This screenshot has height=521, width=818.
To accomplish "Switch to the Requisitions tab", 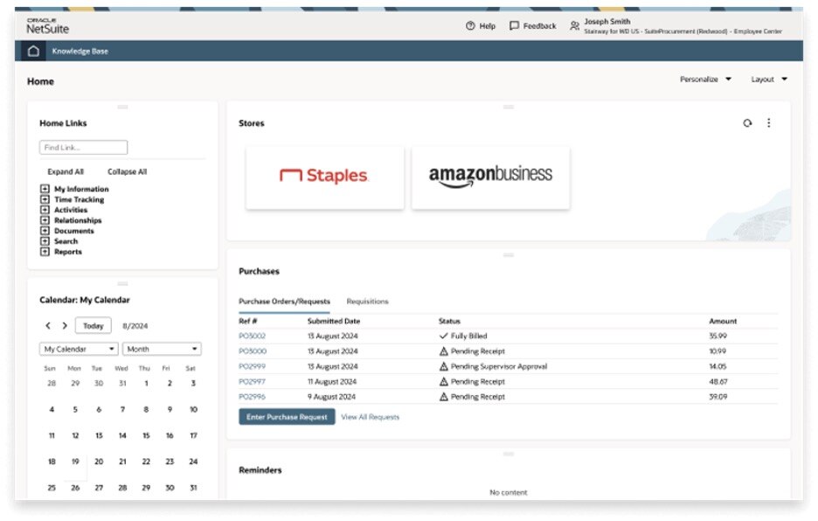I will coord(367,302).
